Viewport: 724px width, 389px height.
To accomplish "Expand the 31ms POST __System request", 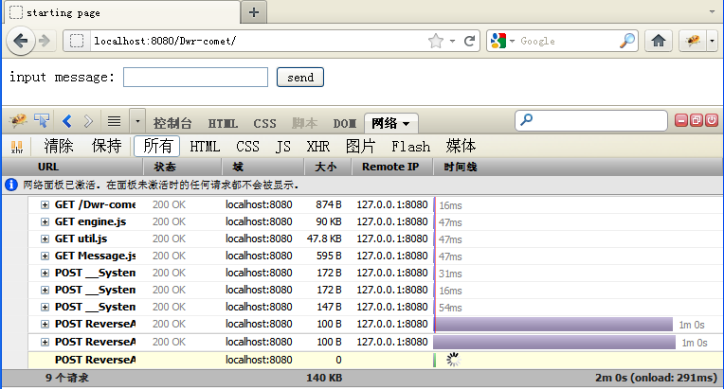I will (45, 273).
